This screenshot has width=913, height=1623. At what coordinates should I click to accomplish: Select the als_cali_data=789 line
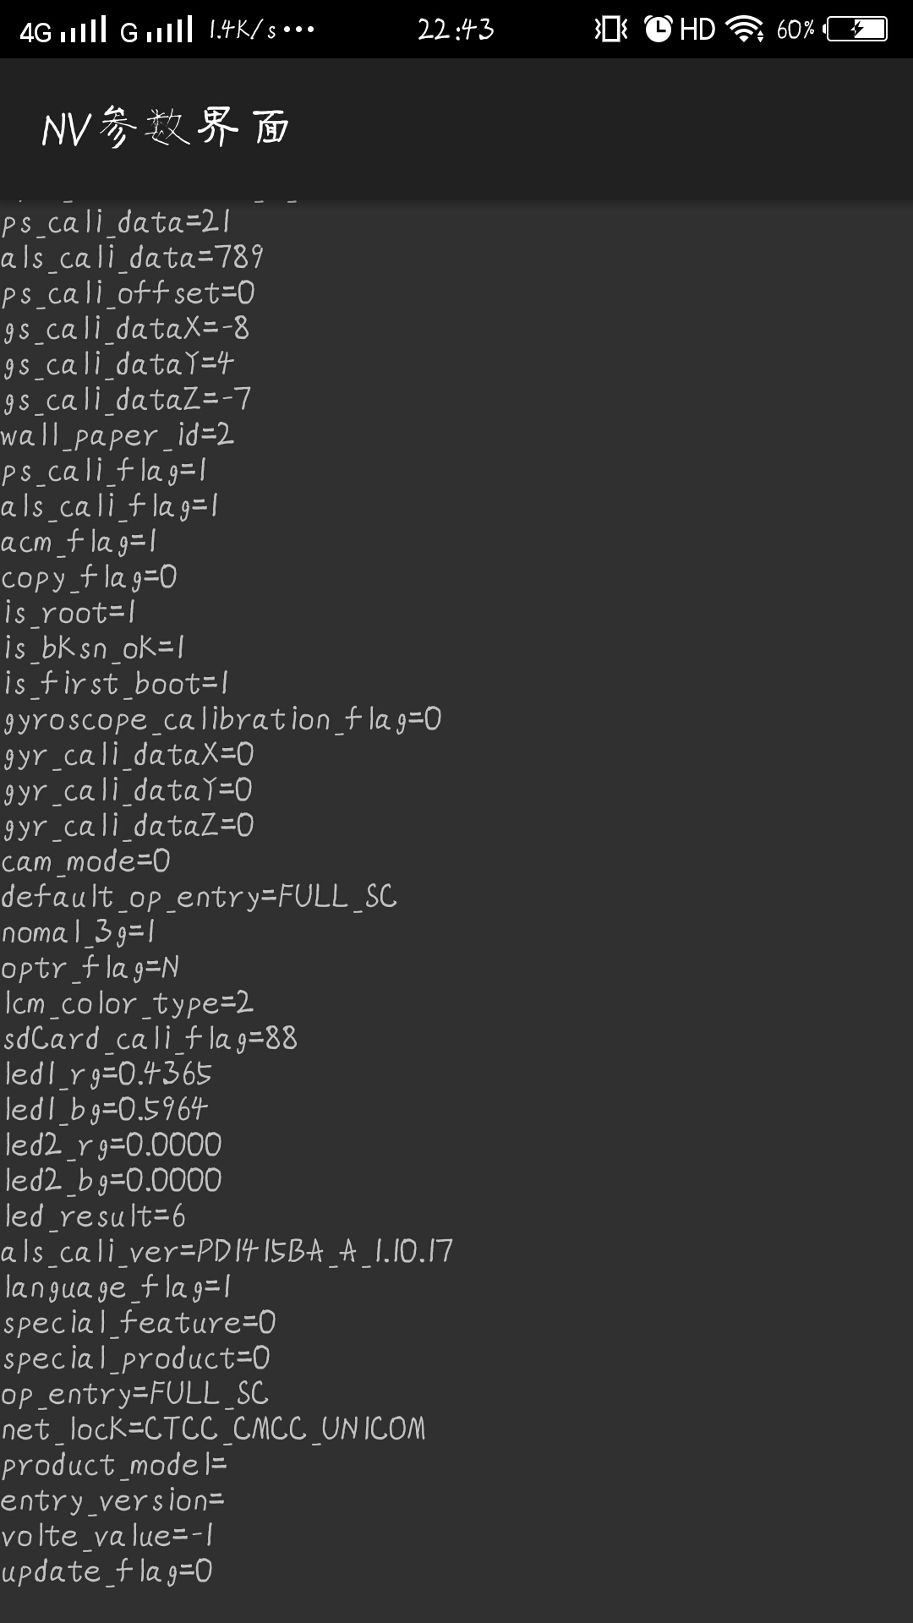pyautogui.click(x=133, y=257)
